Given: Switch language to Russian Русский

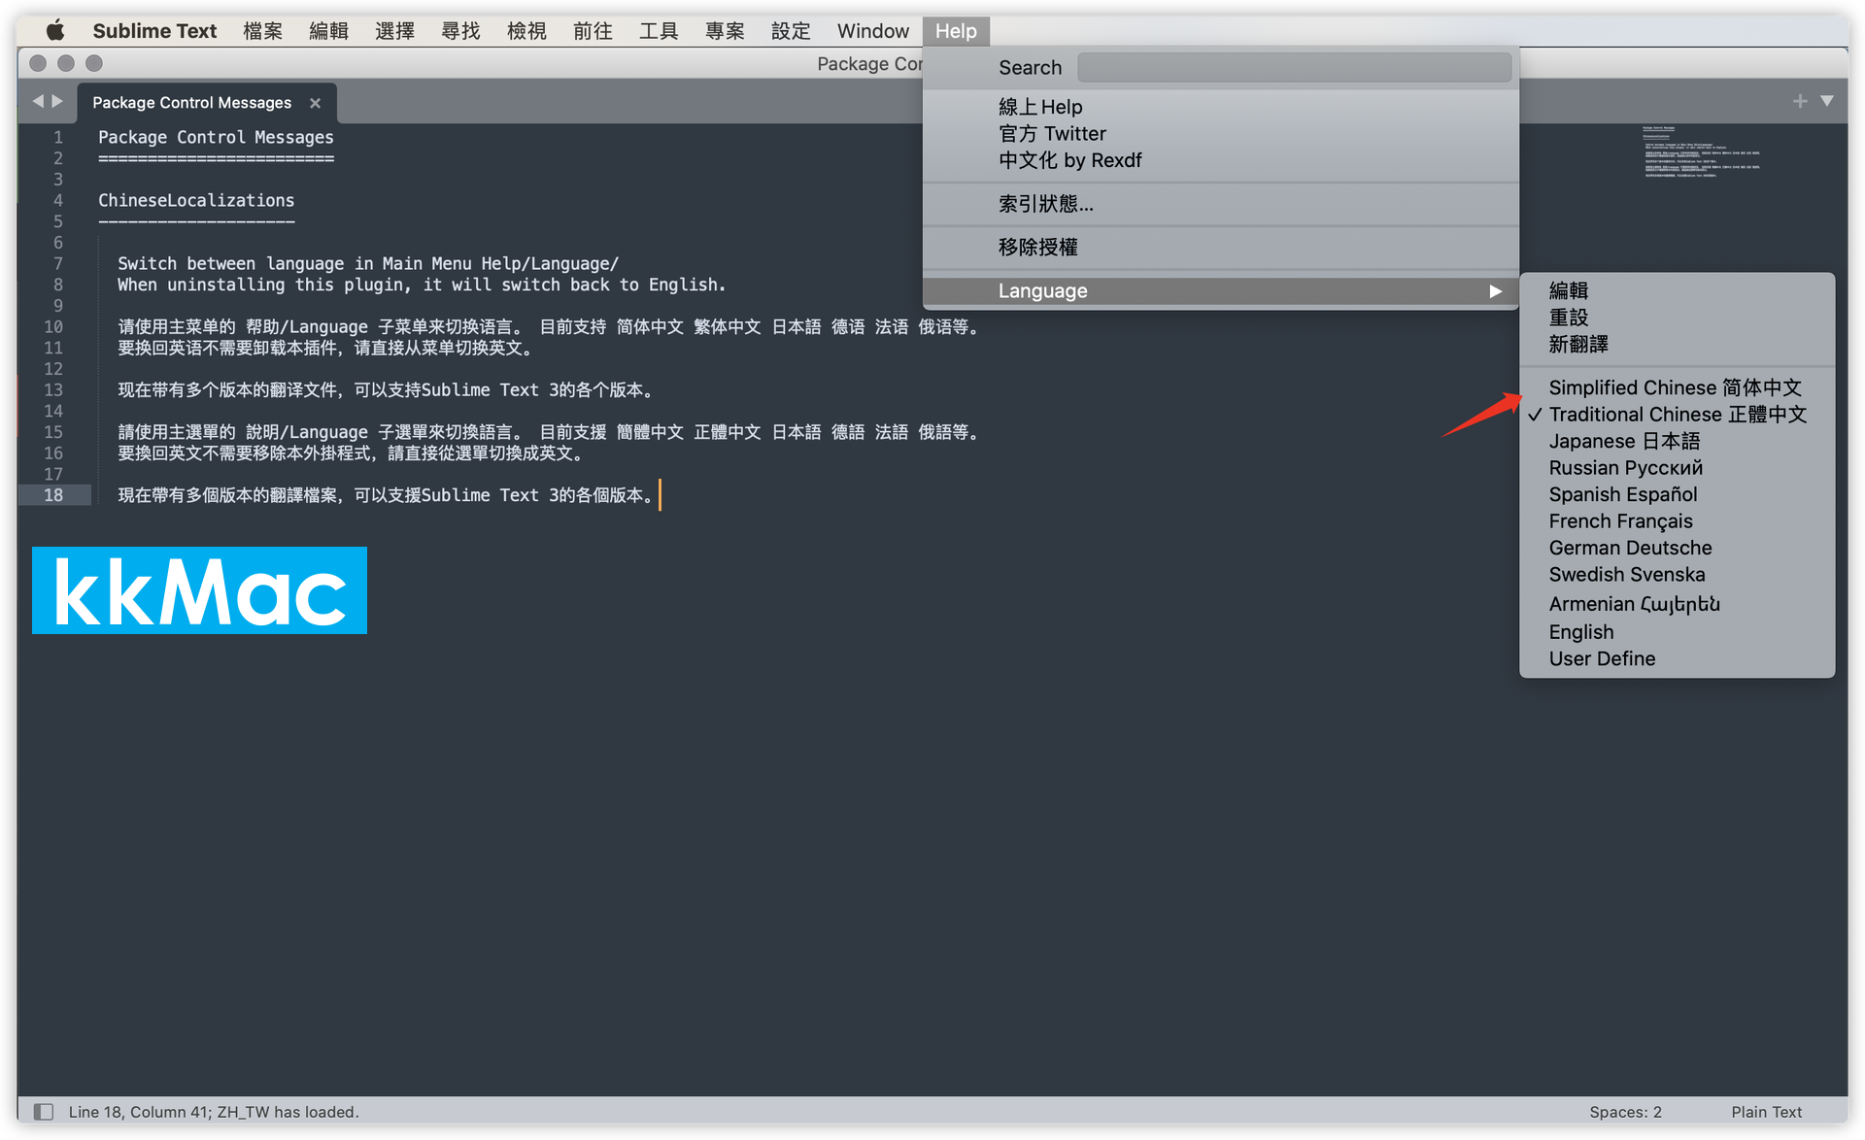Looking at the screenshot, I should 1677,468.
